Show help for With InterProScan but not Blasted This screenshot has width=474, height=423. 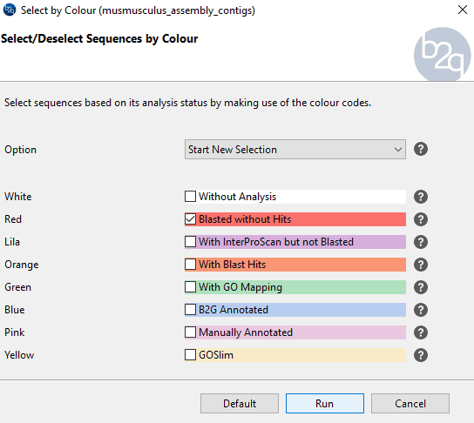pos(421,242)
